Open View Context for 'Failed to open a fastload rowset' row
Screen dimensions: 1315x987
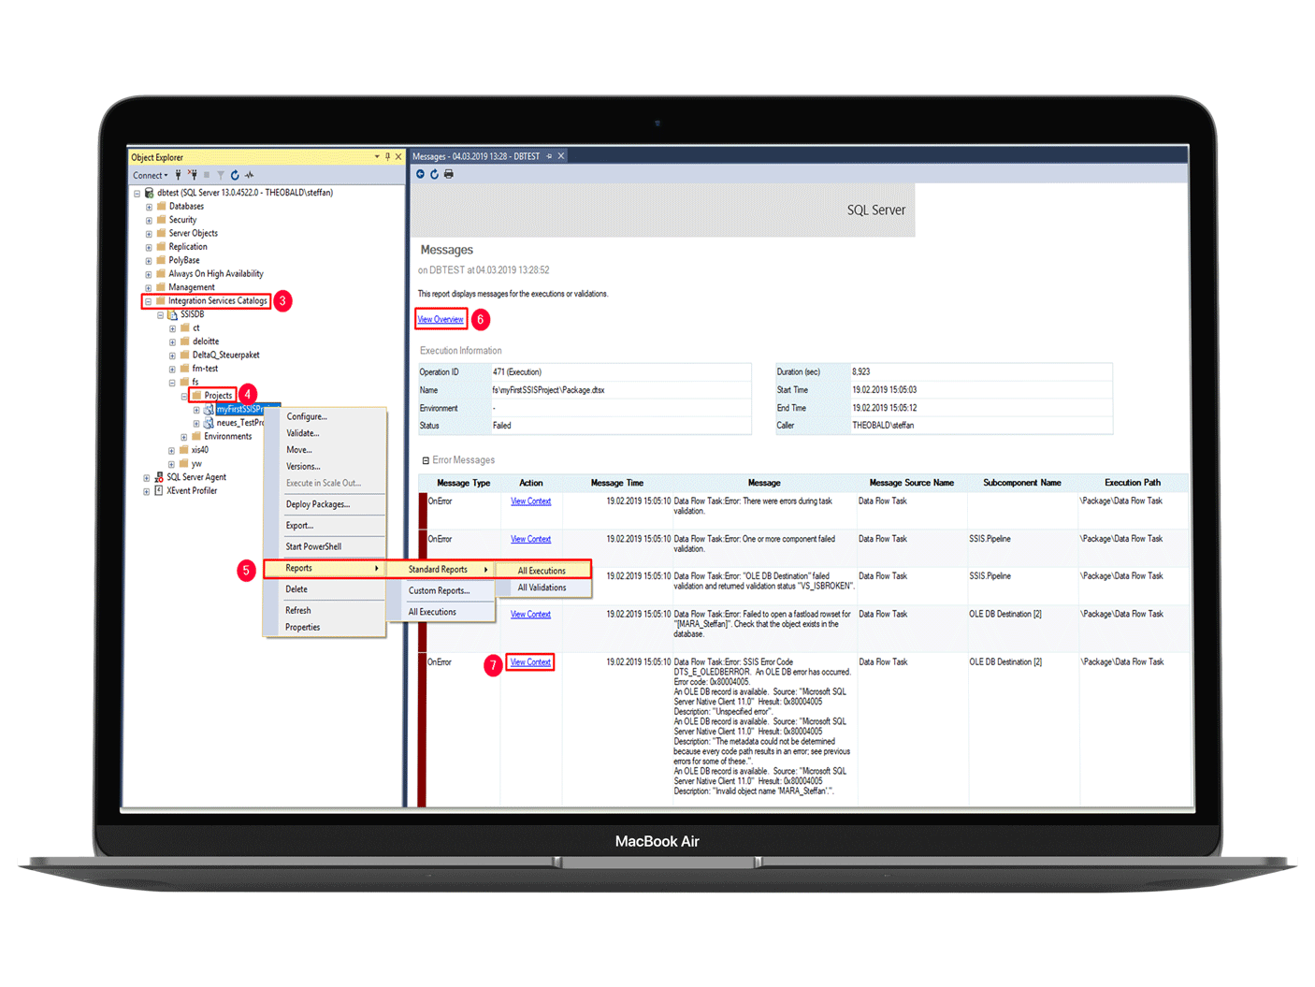tap(531, 615)
